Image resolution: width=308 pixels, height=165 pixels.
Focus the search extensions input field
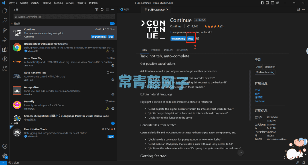click(64, 17)
